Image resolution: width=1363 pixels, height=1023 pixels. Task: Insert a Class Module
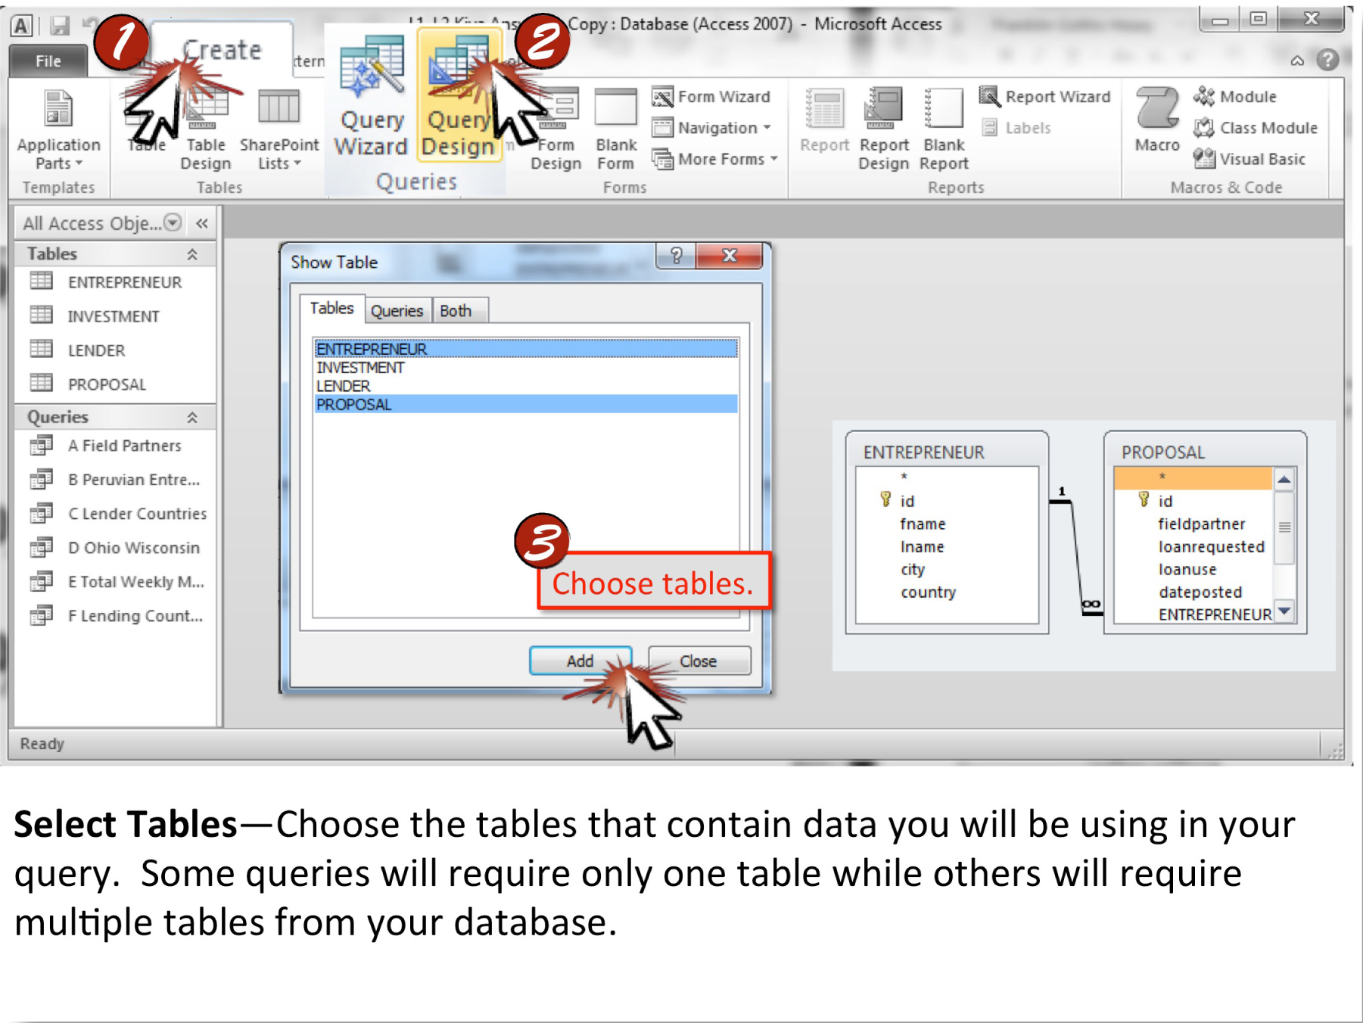pos(1256,128)
